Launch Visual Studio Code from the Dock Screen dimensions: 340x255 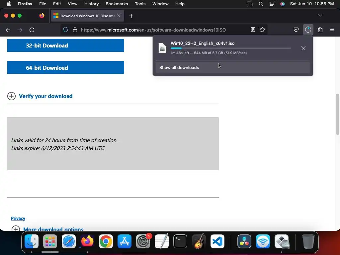217,241
